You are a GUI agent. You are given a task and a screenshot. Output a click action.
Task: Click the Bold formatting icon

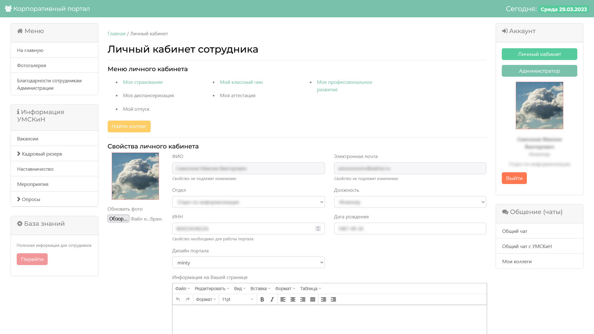[x=262, y=299]
